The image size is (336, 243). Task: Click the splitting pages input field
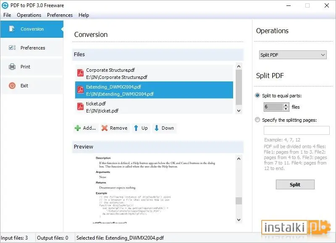click(x=297, y=130)
